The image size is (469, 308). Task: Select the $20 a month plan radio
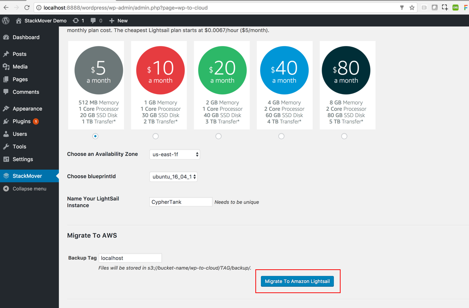pos(218,136)
